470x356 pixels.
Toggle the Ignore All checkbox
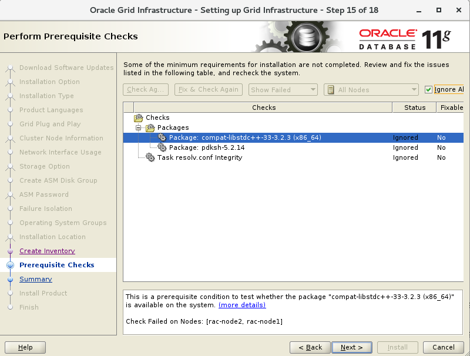428,90
